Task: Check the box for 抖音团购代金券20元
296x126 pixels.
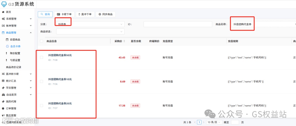Action: pos(42,106)
